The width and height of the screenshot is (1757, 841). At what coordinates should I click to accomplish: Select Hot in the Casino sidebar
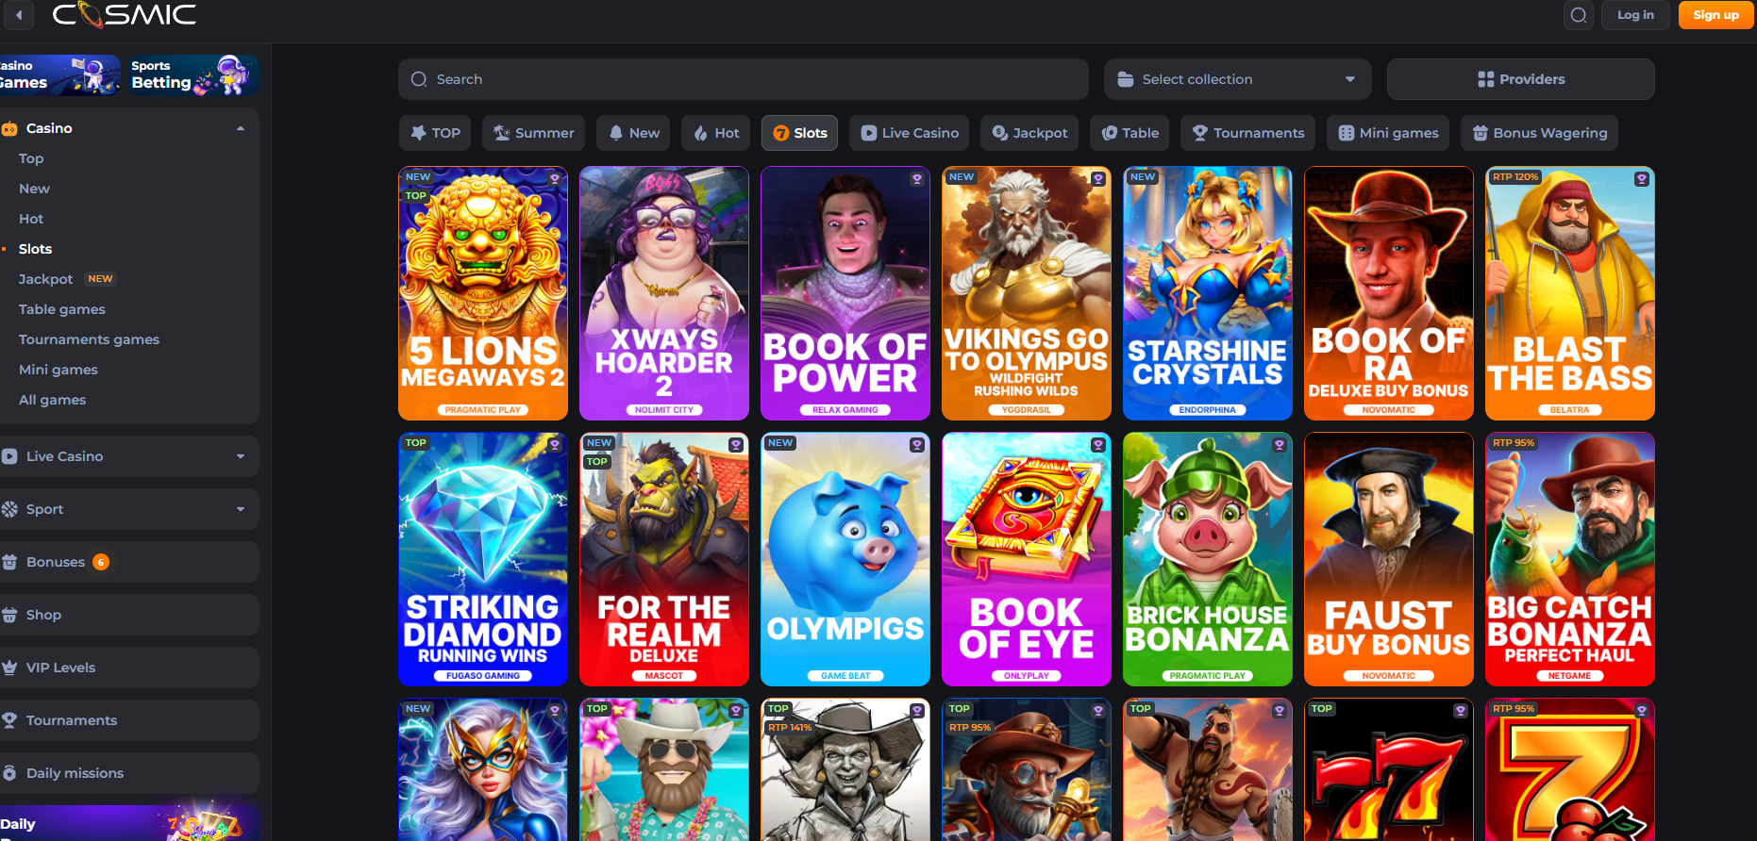pyautogui.click(x=31, y=219)
